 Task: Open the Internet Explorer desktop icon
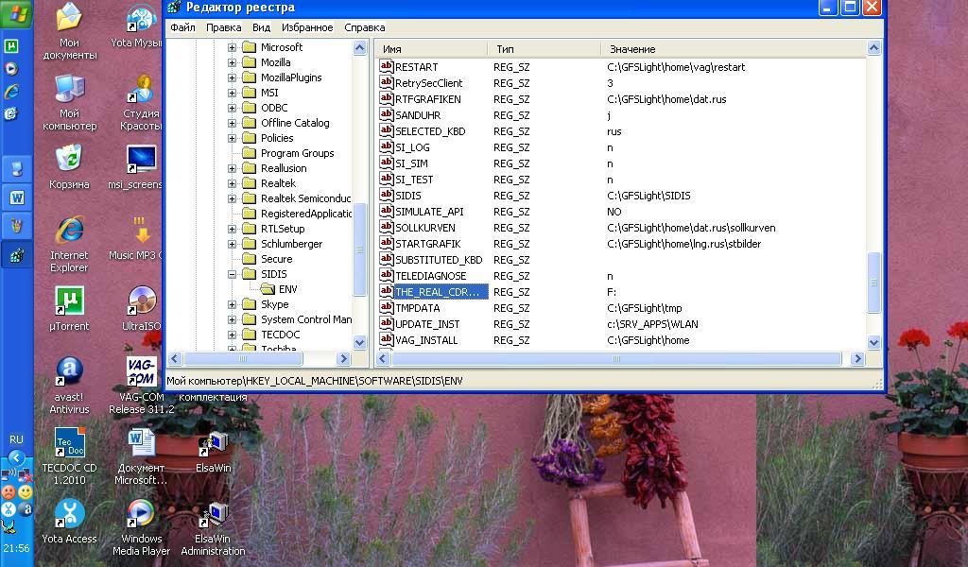[x=69, y=232]
